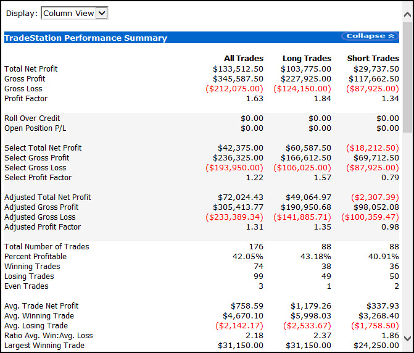
Task: Click the ($212,075.00) gross loss value
Action: 234,89
